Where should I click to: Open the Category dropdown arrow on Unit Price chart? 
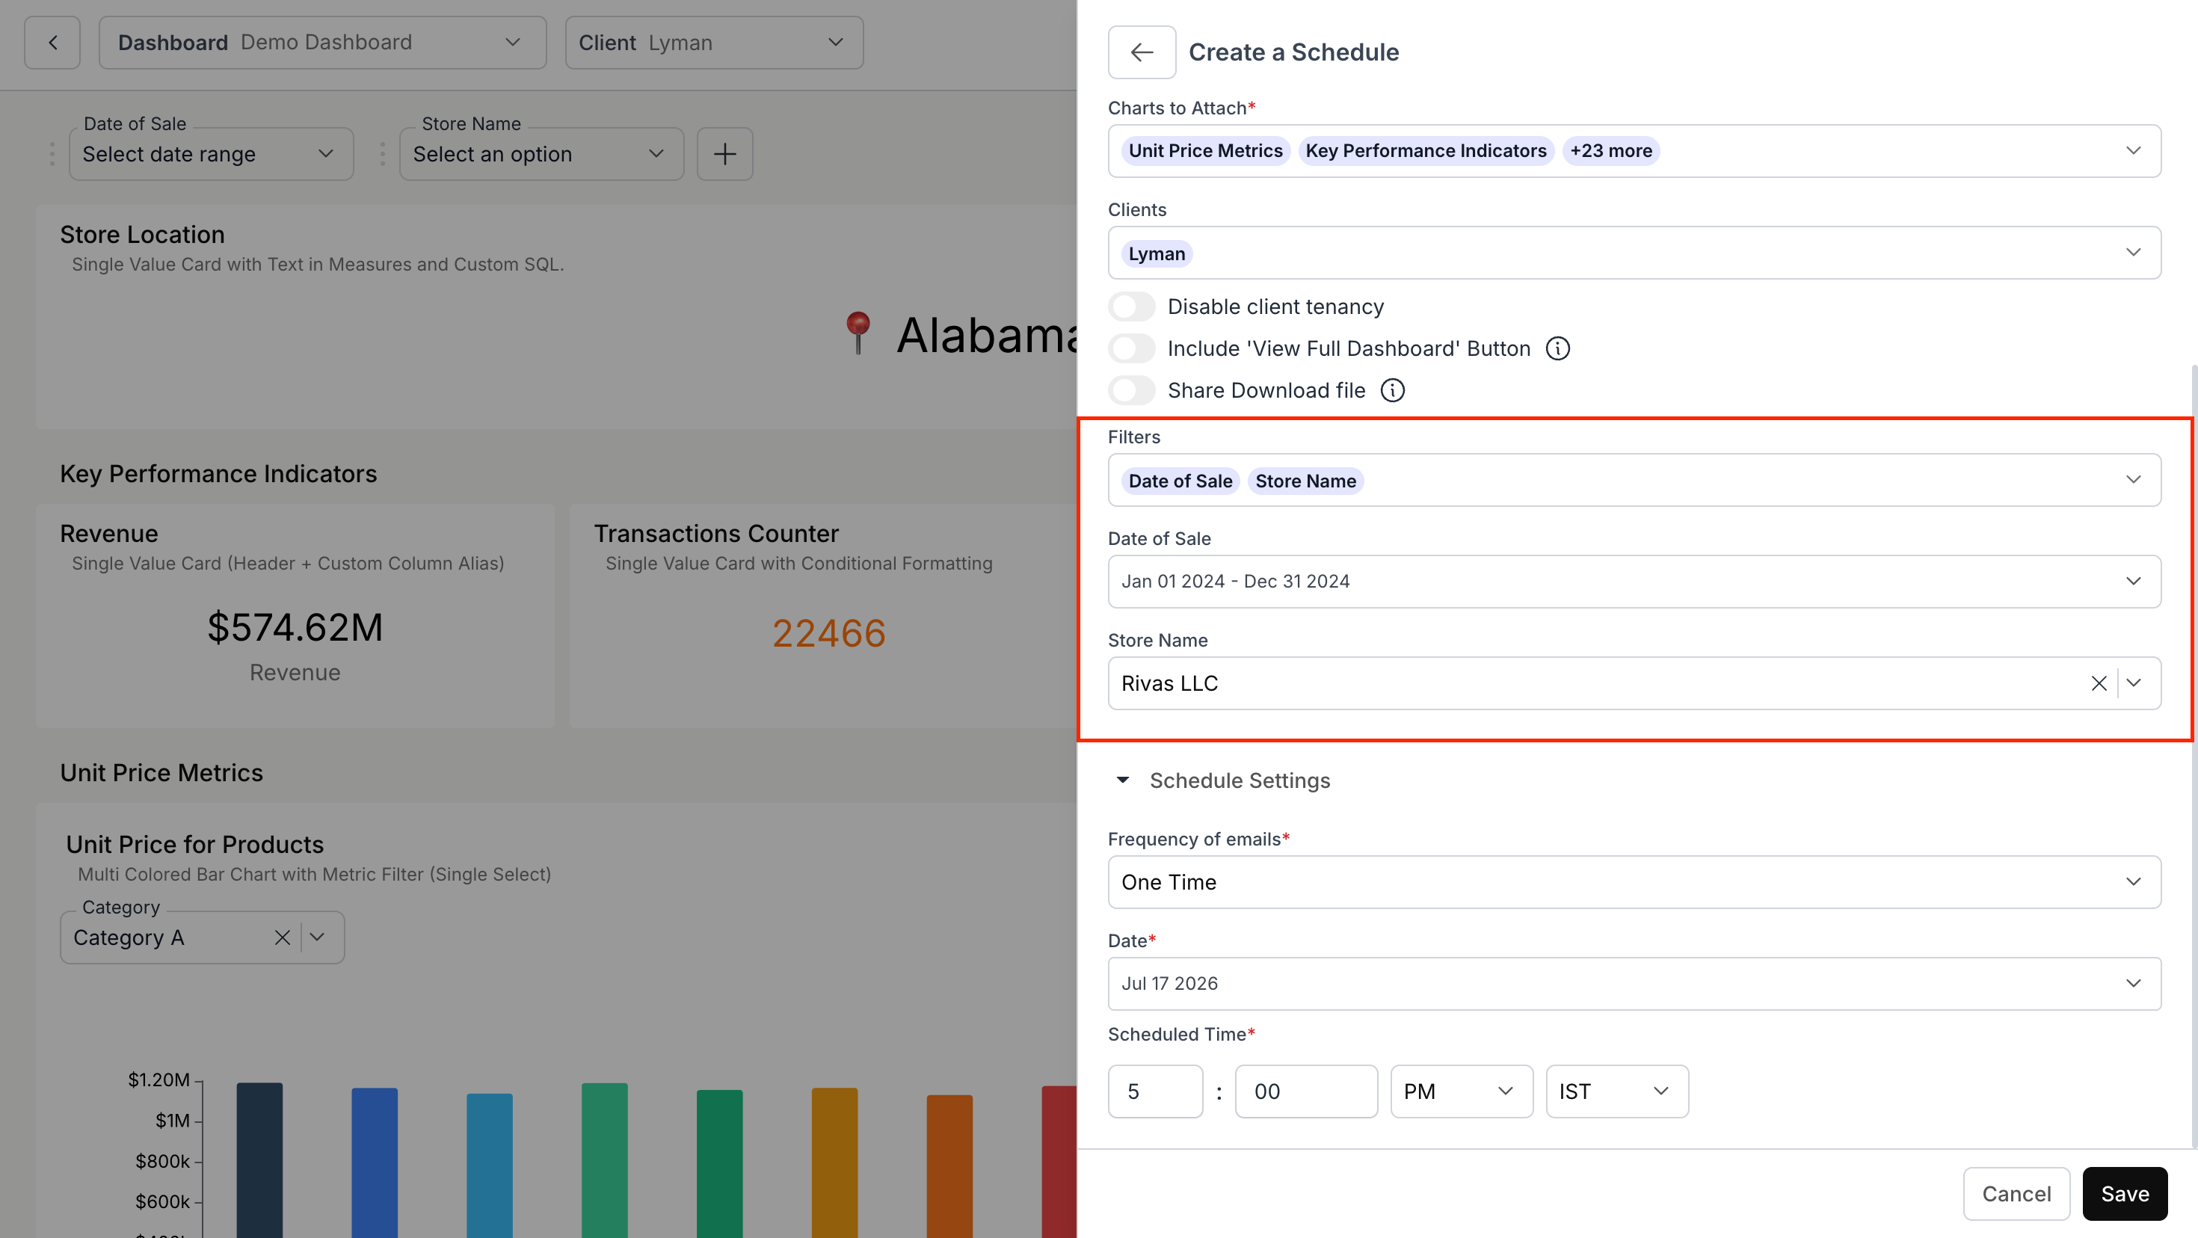click(x=318, y=937)
